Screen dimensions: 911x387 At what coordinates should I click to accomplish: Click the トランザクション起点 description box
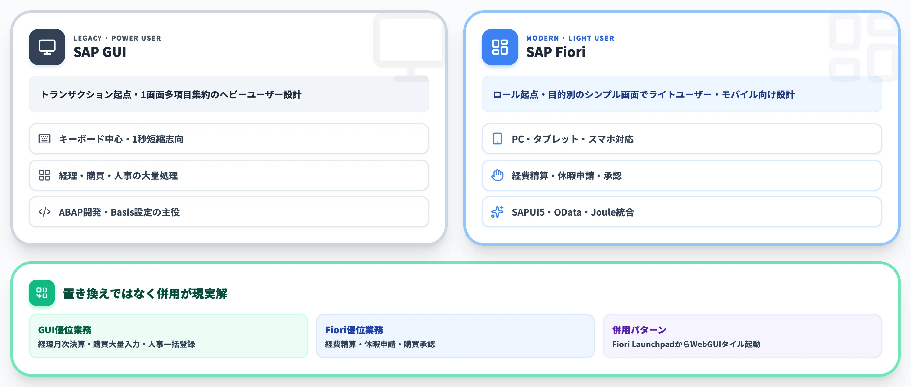point(229,94)
